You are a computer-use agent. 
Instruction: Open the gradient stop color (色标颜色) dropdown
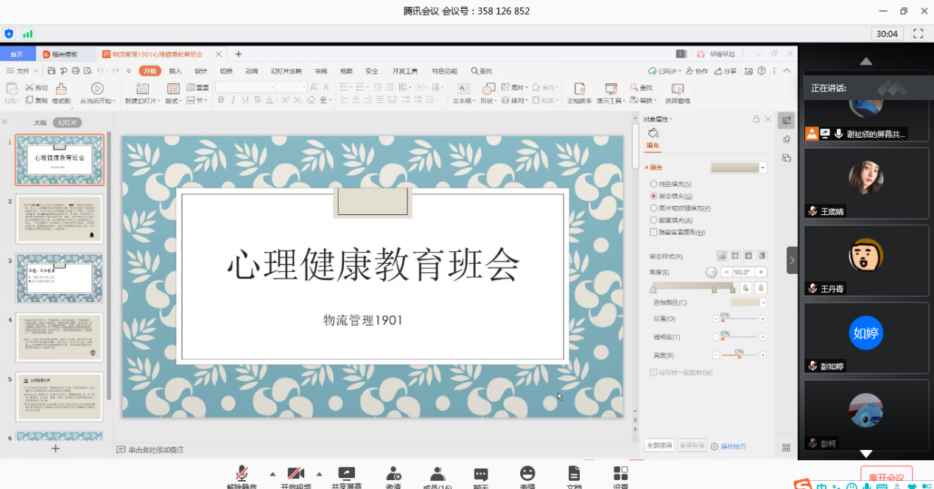(x=763, y=303)
